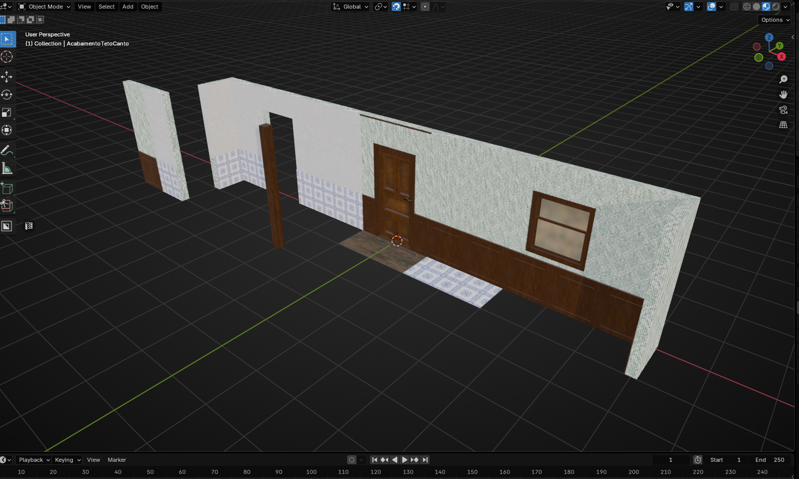Jump to previous keyframe
Viewport: 799px width, 479px height.
pyautogui.click(x=385, y=460)
